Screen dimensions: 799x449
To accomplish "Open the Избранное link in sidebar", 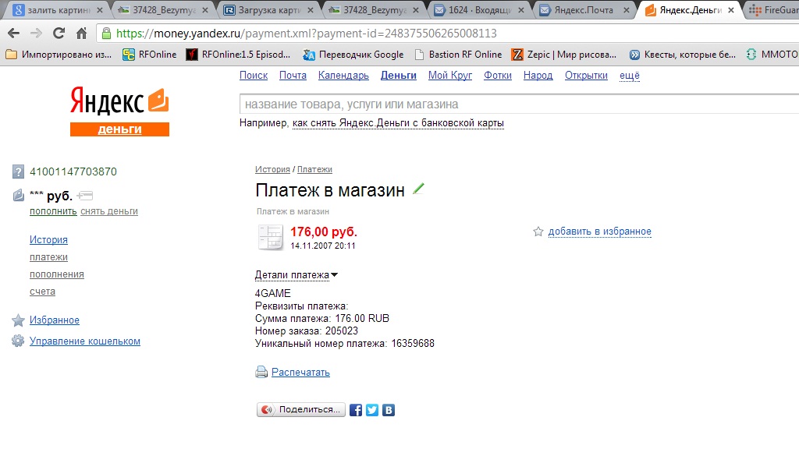I will pos(55,320).
